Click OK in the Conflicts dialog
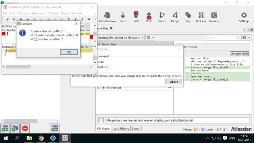This screenshot has height=143, width=254. [69, 52]
